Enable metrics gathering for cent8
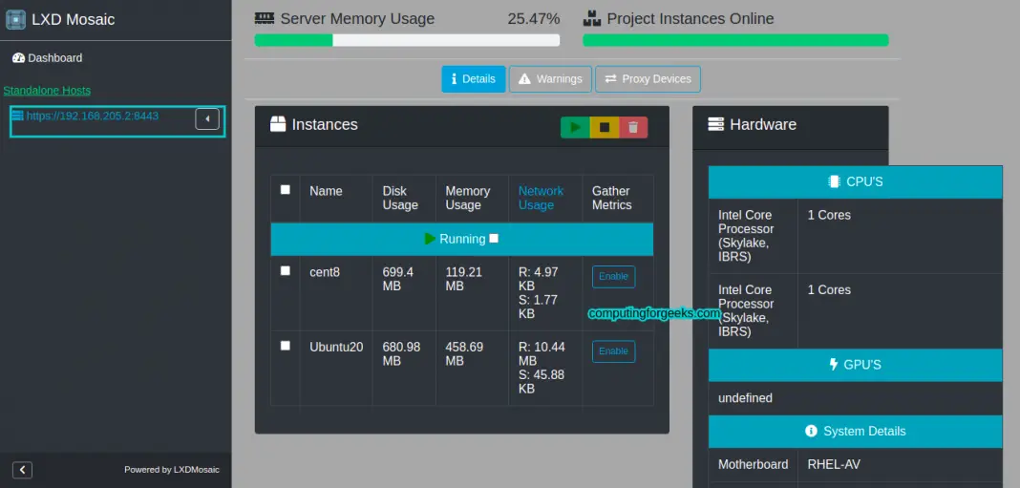The width and height of the screenshot is (1020, 488). 613,276
